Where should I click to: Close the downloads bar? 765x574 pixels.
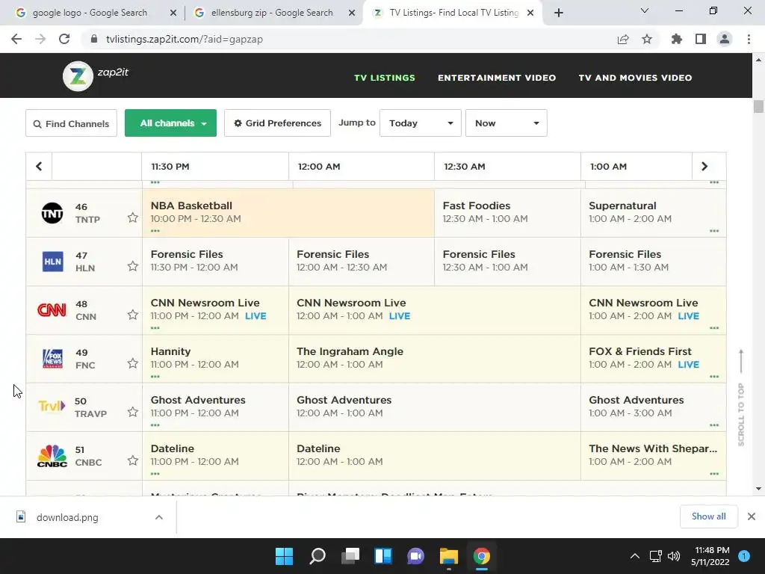(752, 516)
